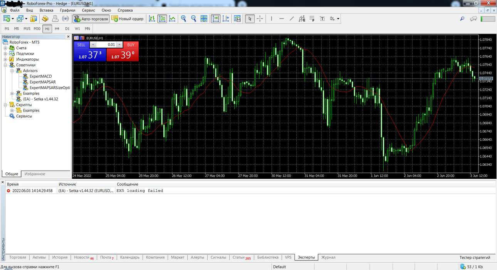Select the trendline drawing tool

(x=292, y=18)
